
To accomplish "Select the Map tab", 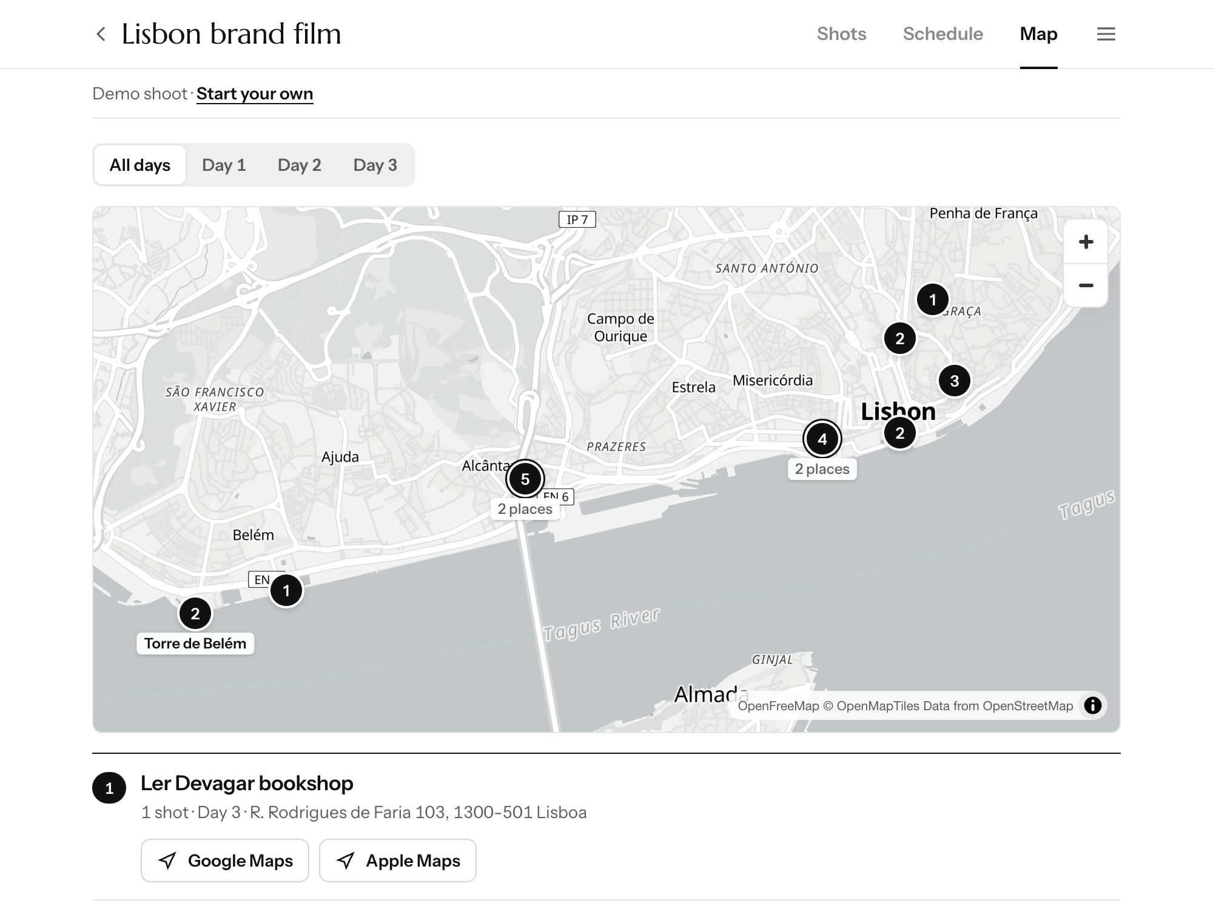I will coord(1038,34).
